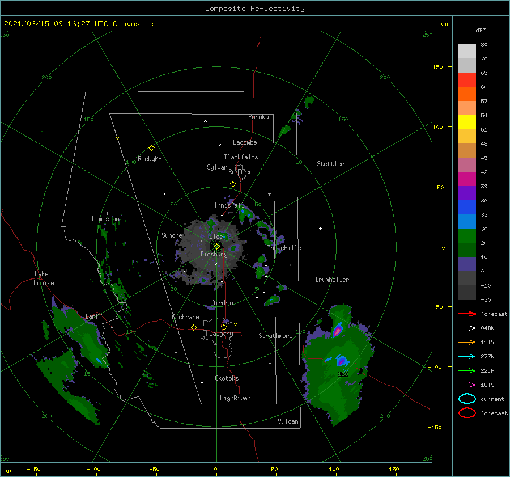Click the green 22JP arrow icon

tap(467, 370)
